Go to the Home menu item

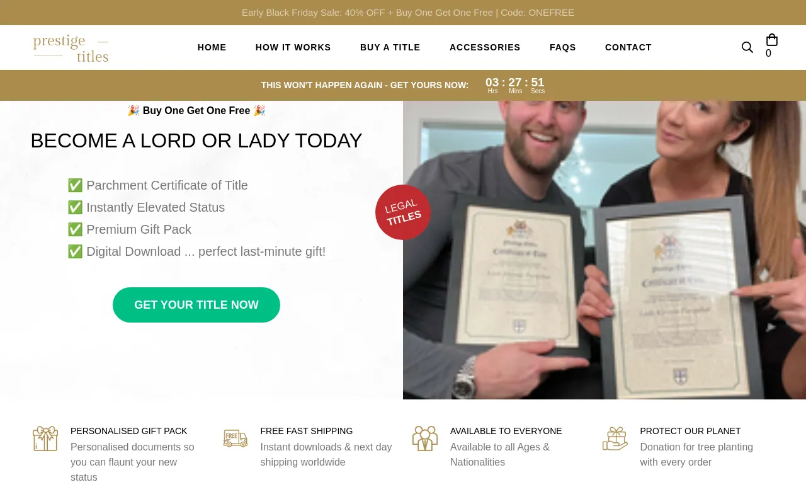pyautogui.click(x=212, y=47)
